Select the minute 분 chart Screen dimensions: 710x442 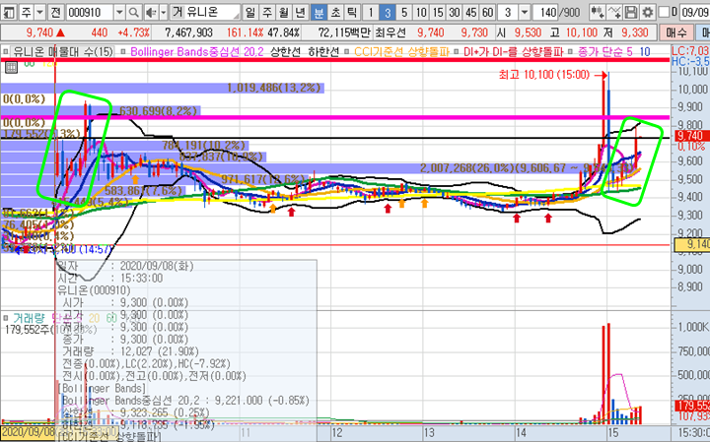(x=319, y=12)
